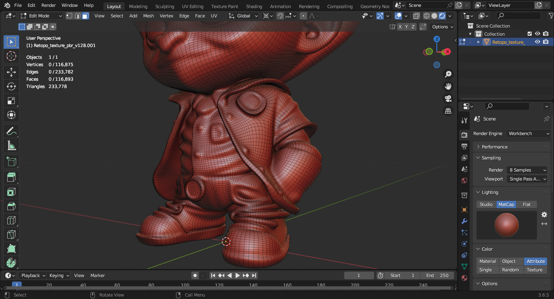Set color mode to Texture
The height and width of the screenshot is (299, 554).
click(535, 270)
